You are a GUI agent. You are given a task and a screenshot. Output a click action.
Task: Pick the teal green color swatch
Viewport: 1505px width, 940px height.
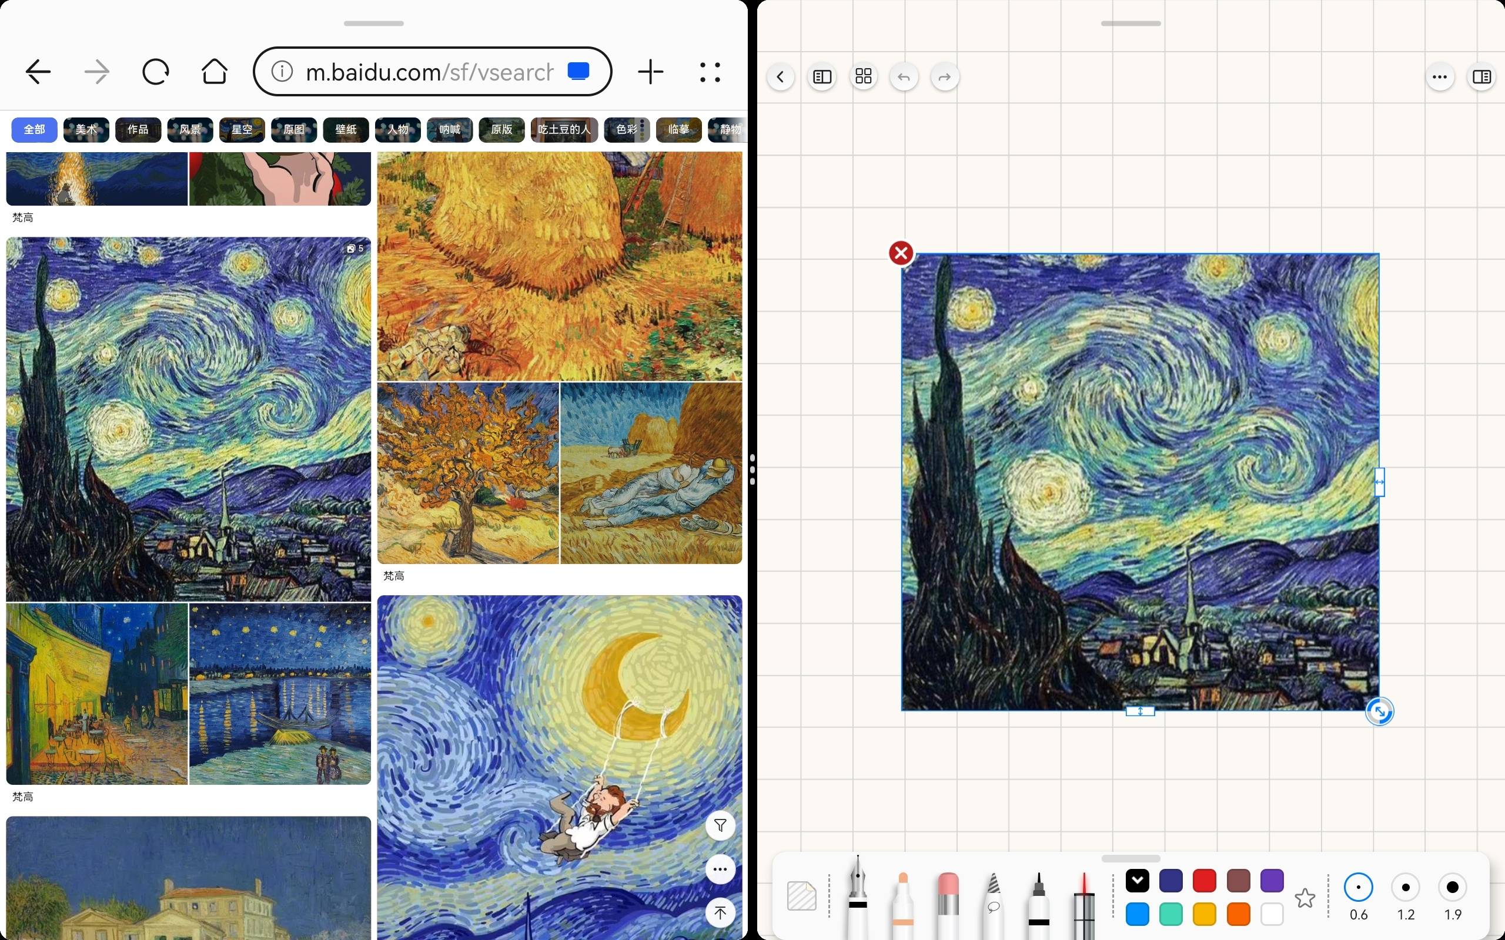pyautogui.click(x=1171, y=915)
